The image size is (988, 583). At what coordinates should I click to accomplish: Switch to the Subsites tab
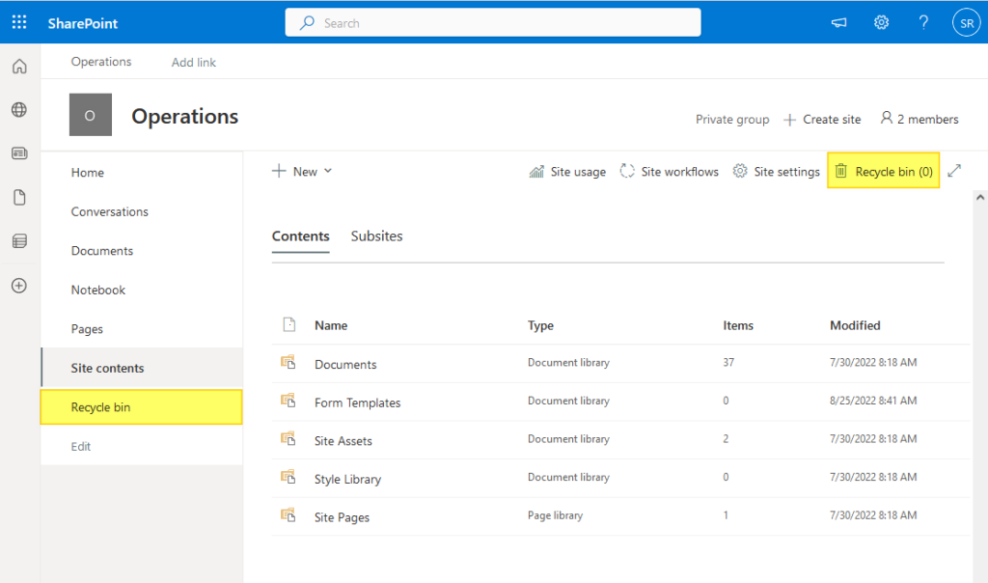click(x=377, y=236)
